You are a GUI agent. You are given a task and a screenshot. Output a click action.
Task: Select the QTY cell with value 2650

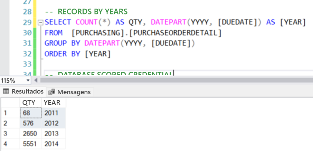30,133
